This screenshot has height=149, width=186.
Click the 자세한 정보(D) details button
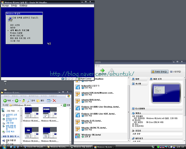pyautogui.click(x=160, y=72)
